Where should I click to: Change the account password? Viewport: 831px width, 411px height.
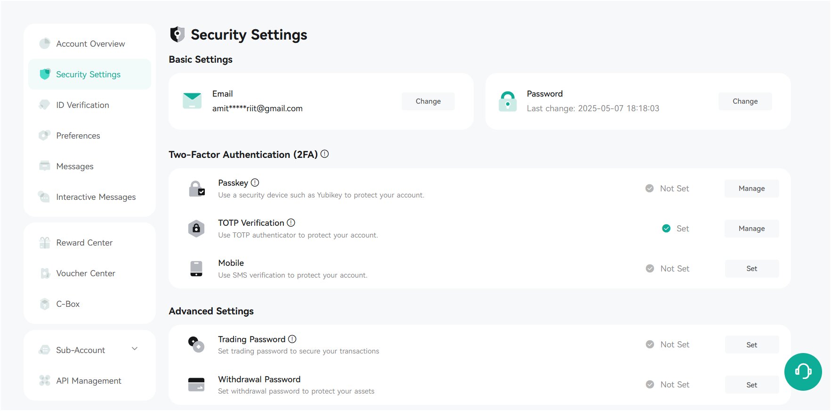pyautogui.click(x=745, y=101)
